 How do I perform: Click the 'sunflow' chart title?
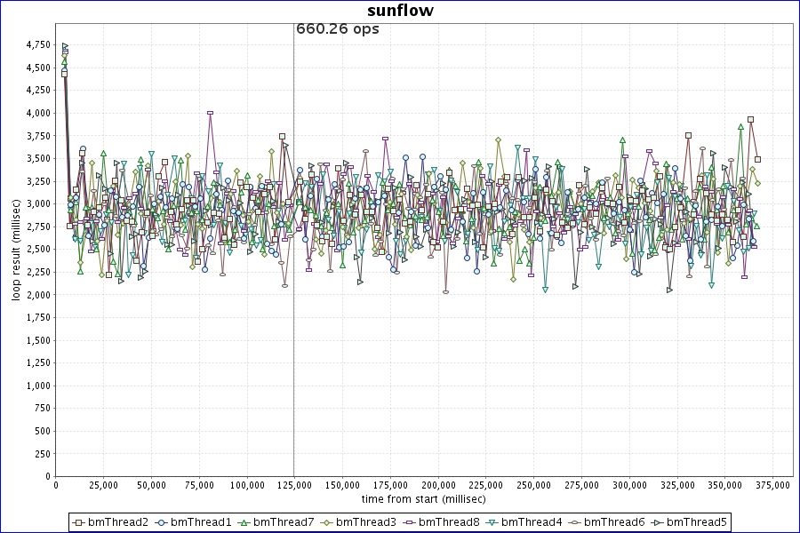pyautogui.click(x=400, y=11)
